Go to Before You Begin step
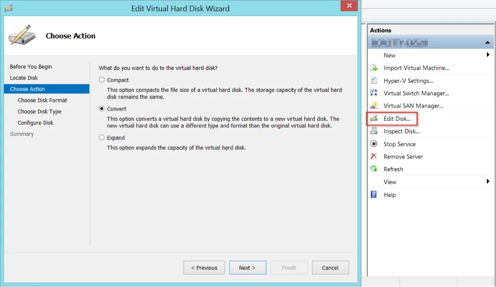 (x=31, y=67)
